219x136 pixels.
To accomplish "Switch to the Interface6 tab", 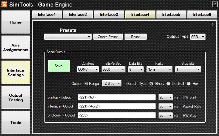I will pos(202,15).
